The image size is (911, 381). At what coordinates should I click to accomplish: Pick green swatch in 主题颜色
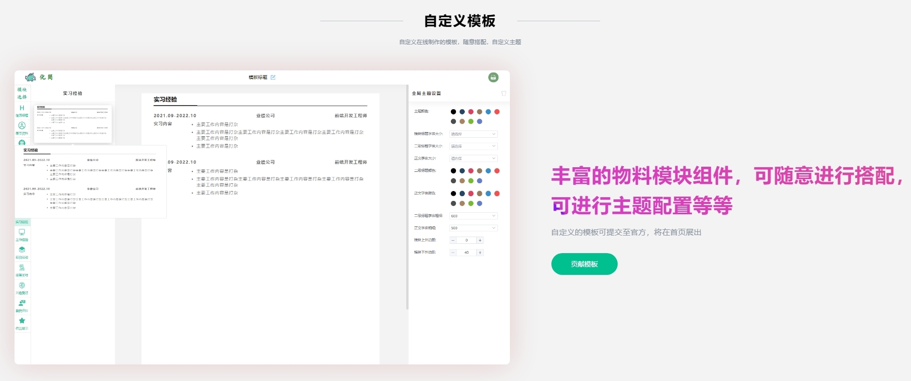coord(471,122)
